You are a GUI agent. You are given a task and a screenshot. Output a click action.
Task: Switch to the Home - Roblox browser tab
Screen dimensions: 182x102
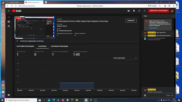(x=15, y=2)
